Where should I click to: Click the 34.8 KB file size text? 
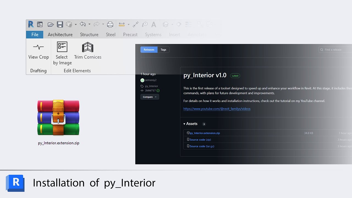pyautogui.click(x=309, y=133)
